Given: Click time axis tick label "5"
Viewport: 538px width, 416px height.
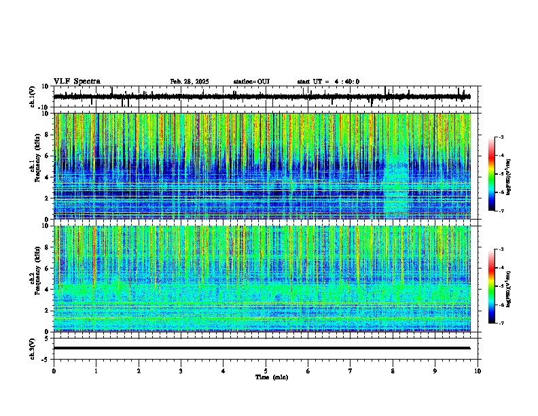Looking at the screenshot, I should coord(266,371).
